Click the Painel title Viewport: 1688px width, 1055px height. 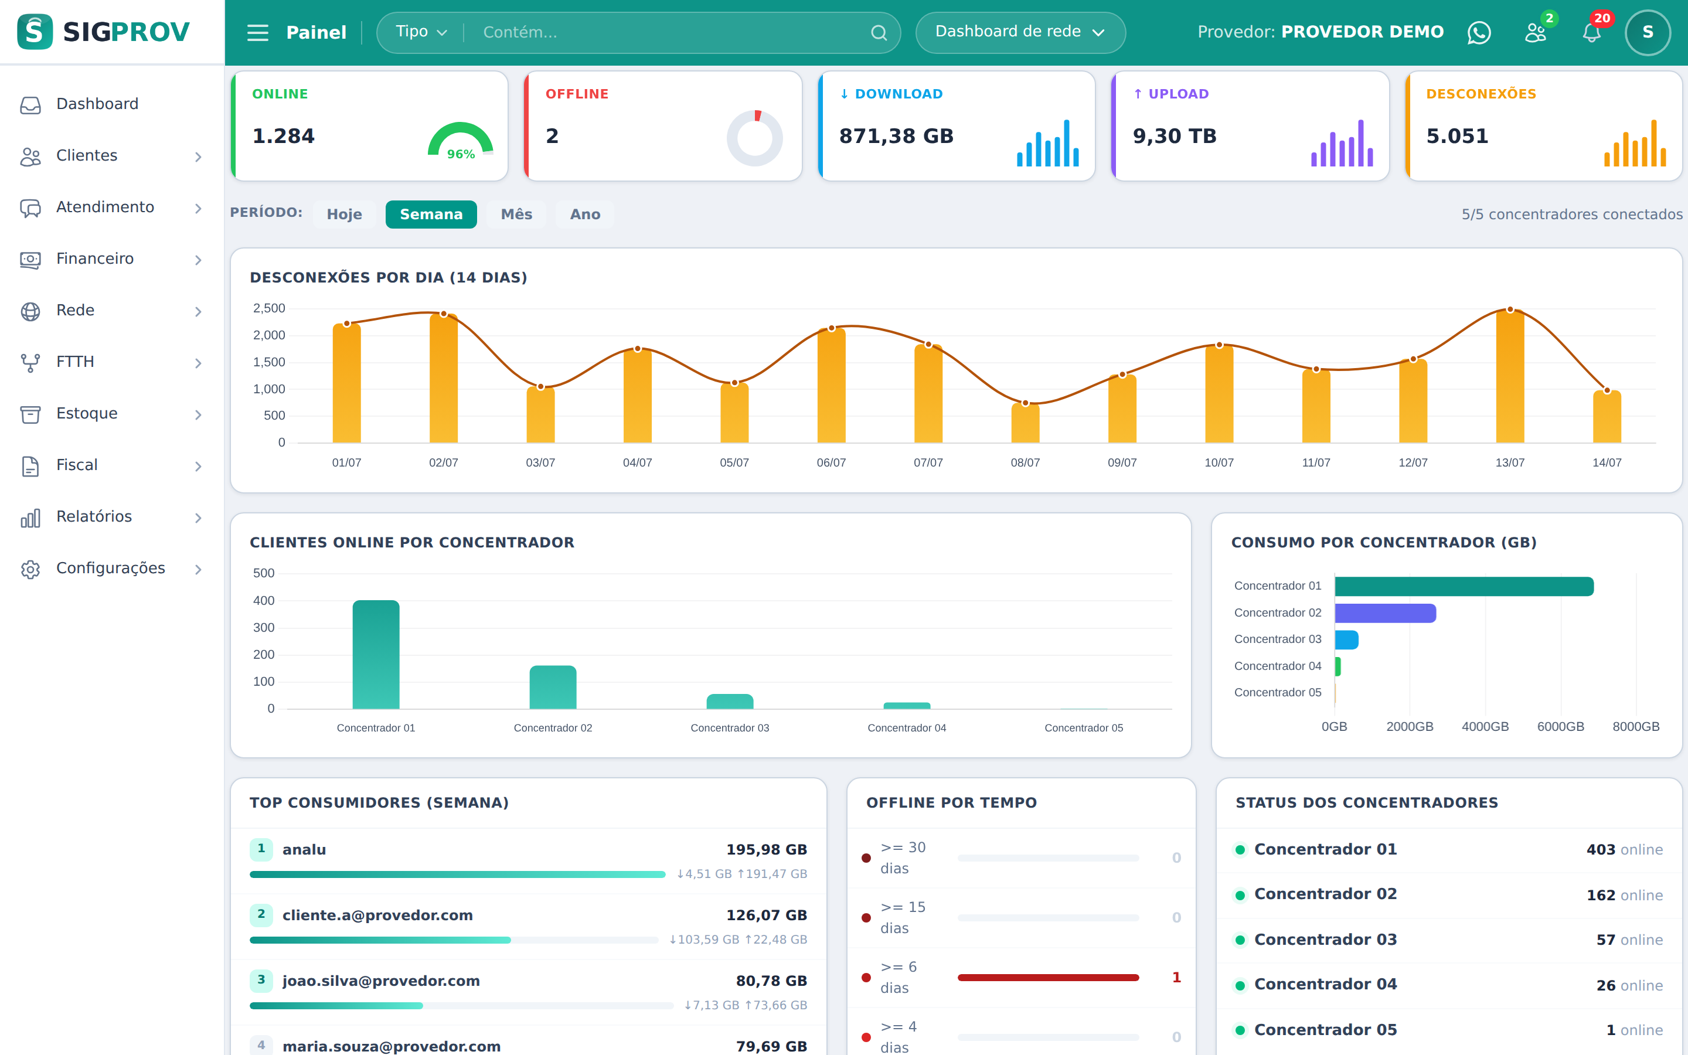pyautogui.click(x=316, y=32)
